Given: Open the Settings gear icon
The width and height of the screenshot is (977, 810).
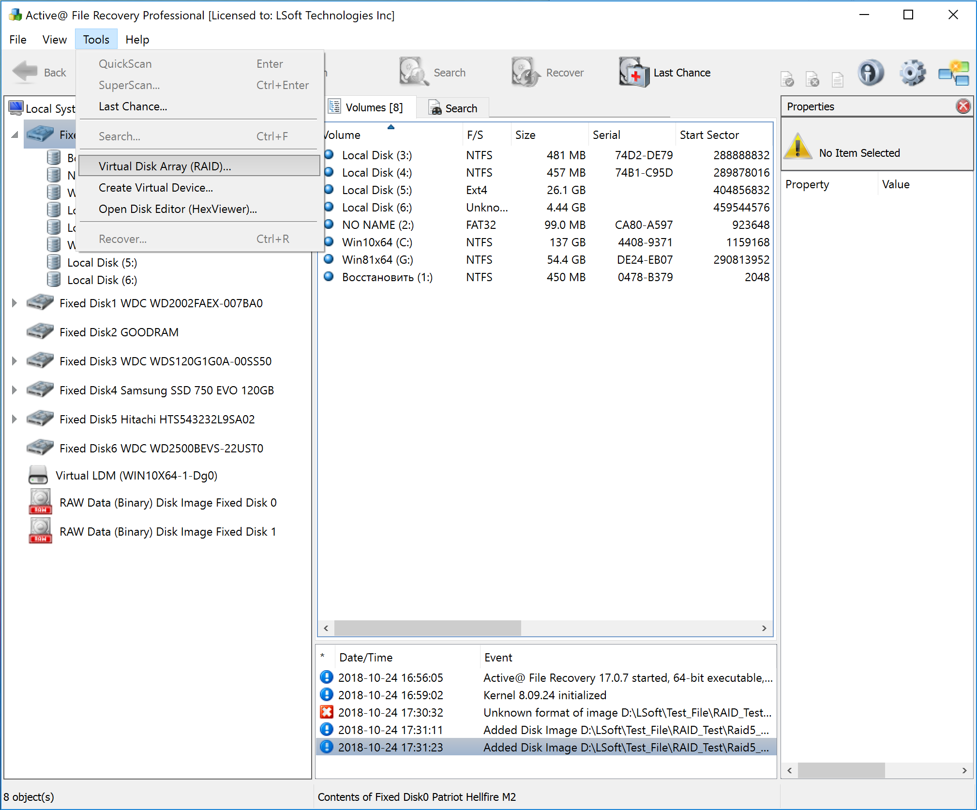Looking at the screenshot, I should click(913, 73).
